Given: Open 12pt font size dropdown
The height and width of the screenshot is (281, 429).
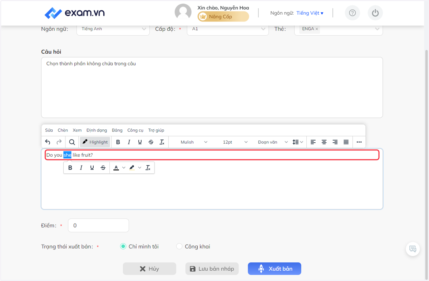Looking at the screenshot, I should pos(235,142).
